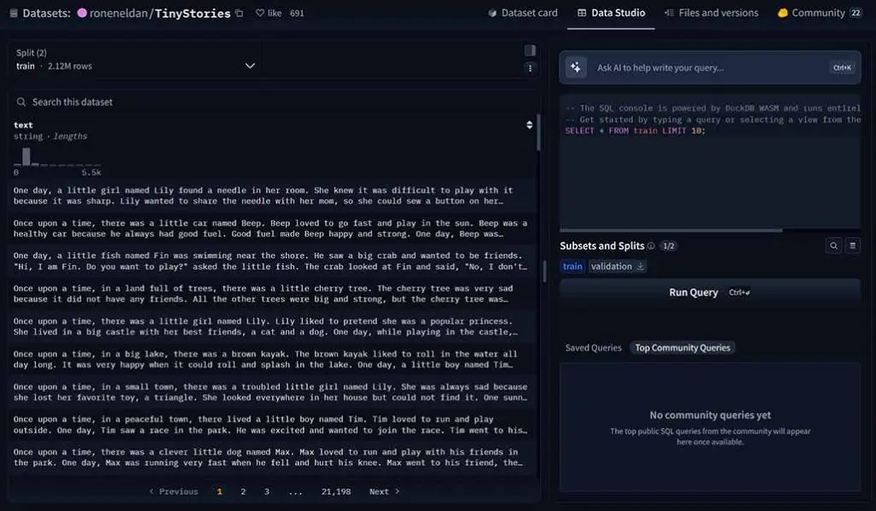Select the row about Tim joining race
The image size is (876, 511).
[x=273, y=425]
